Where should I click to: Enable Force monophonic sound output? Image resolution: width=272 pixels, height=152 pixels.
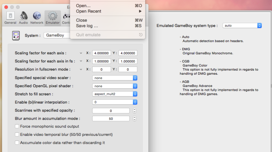click(17, 126)
